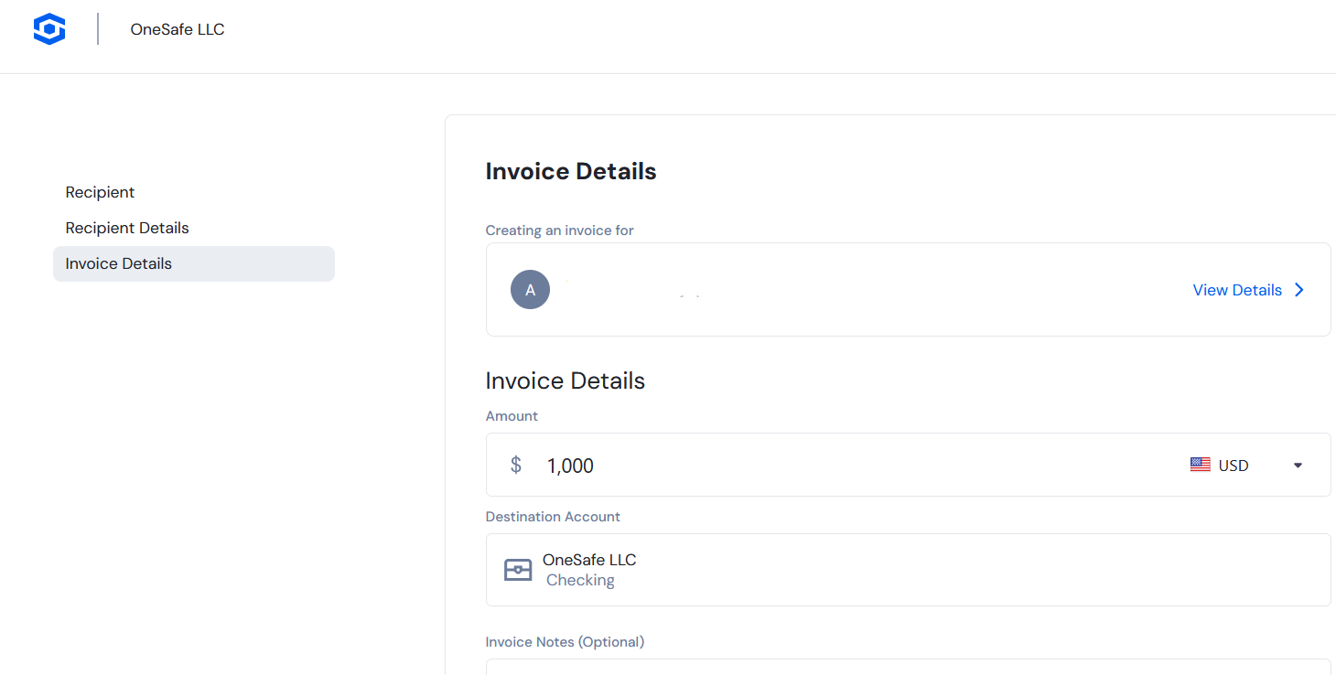
Task: Click into the Amount field showing 1,000
Action: click(x=909, y=465)
